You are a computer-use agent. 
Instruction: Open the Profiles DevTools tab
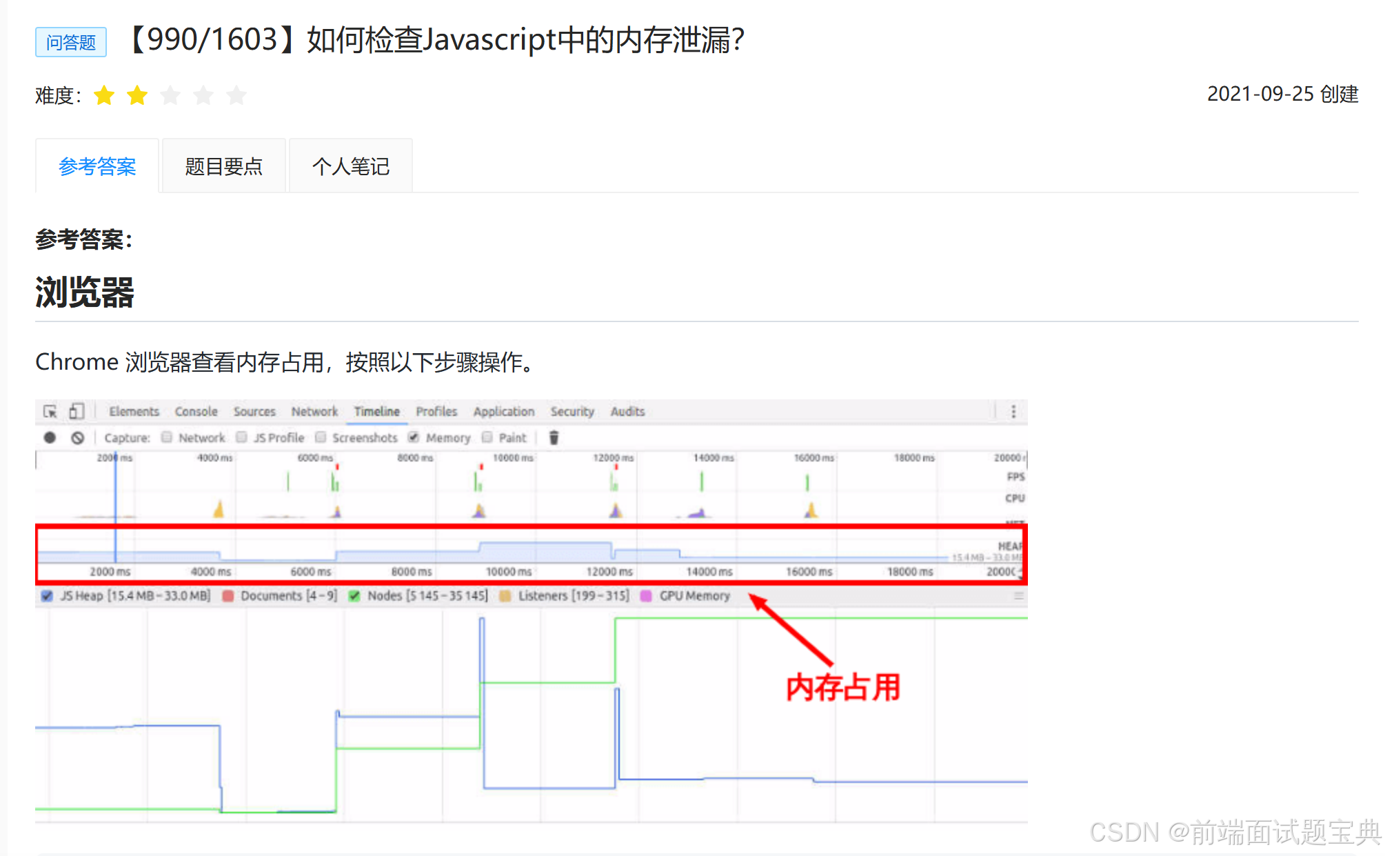[436, 412]
